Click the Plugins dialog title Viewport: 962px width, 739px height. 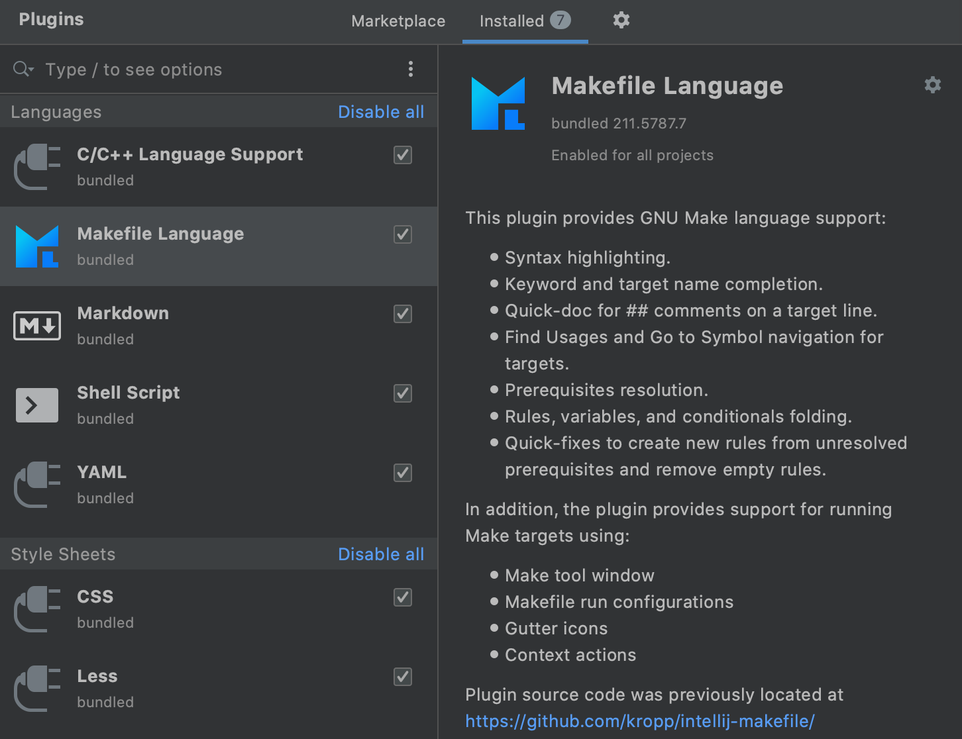51,19
